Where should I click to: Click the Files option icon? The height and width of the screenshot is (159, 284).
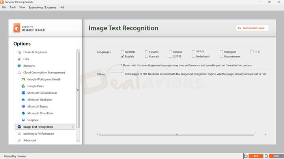(x=19, y=59)
